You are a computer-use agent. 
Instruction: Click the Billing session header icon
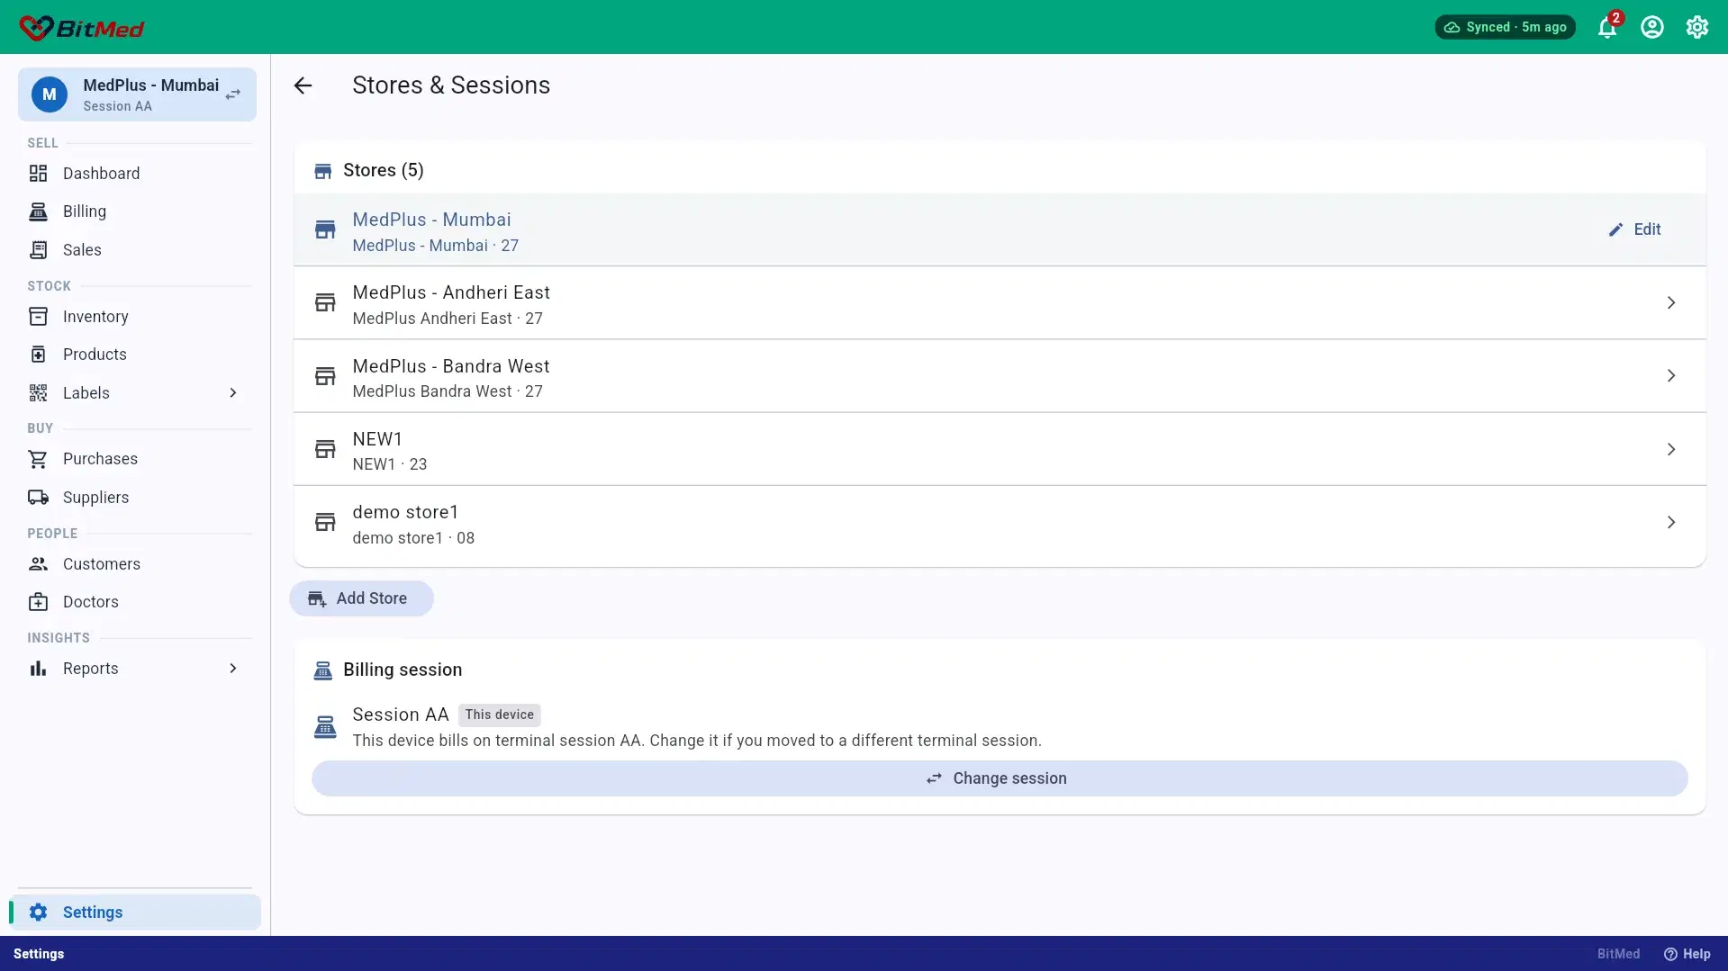(x=322, y=670)
